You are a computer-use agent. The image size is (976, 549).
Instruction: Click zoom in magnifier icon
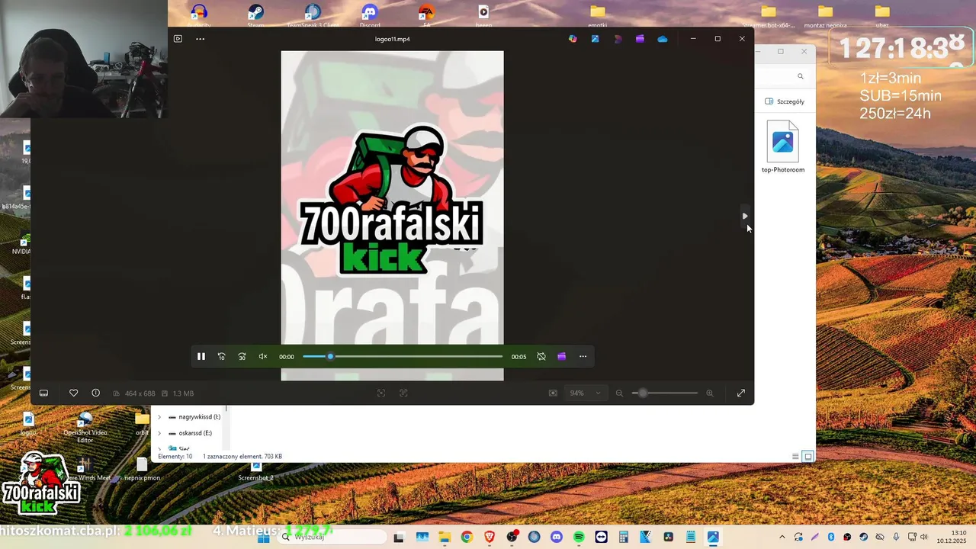tap(710, 393)
